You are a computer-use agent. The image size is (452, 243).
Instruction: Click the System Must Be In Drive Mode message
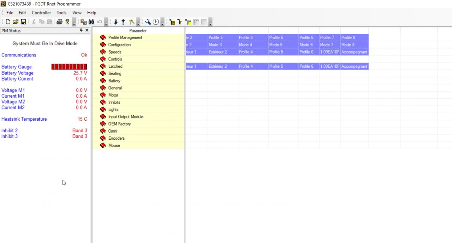click(x=45, y=44)
